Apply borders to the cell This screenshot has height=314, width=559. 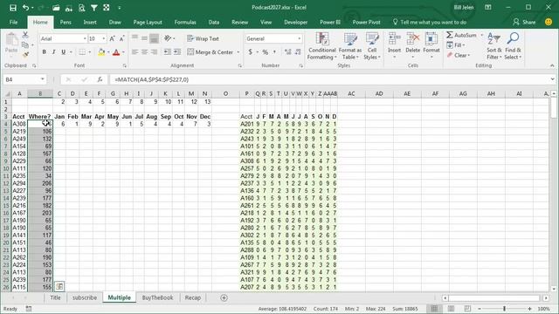point(82,52)
